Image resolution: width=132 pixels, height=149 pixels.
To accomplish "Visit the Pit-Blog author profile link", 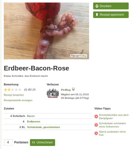I will tap(66, 90).
